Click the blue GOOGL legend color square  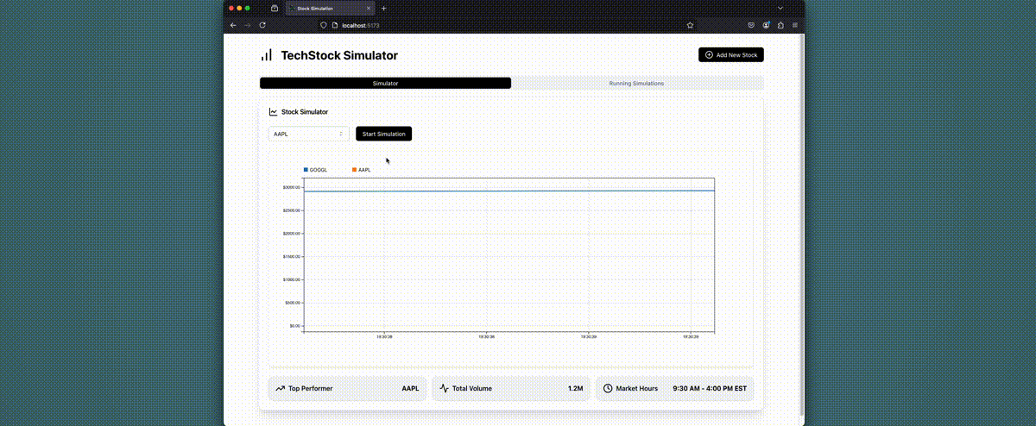pos(306,170)
